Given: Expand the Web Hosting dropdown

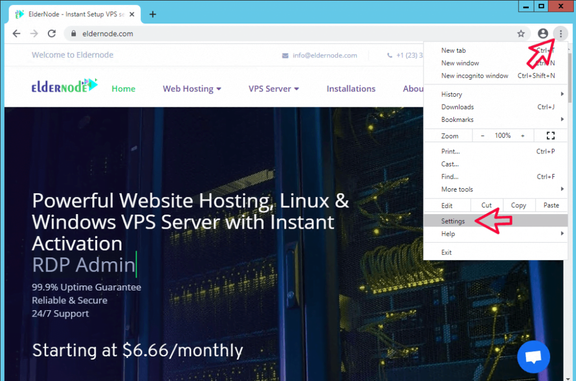Looking at the screenshot, I should click(192, 88).
